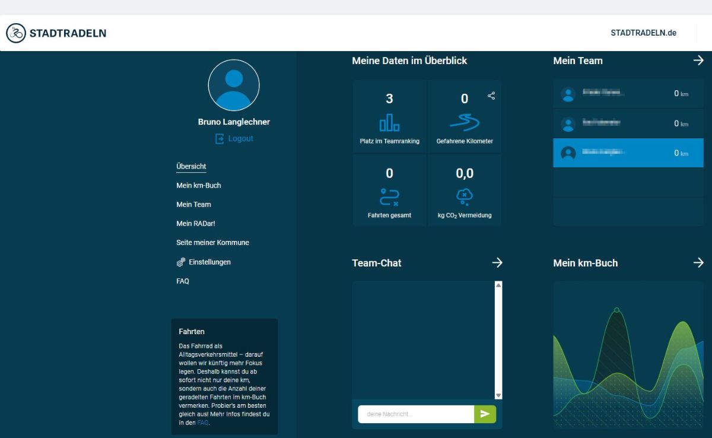Click the Fahrten heading in the info box

click(192, 332)
